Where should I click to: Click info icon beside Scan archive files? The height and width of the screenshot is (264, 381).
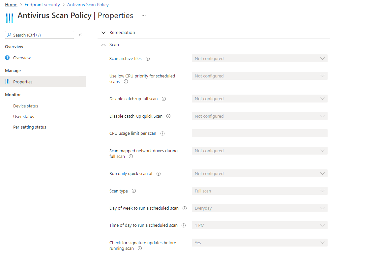tap(148, 59)
